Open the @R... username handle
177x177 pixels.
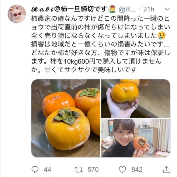tap(127, 10)
